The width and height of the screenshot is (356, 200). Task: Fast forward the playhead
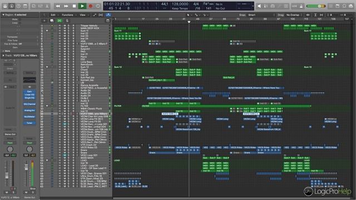coord(66,6)
